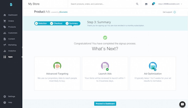This screenshot has width=188, height=108.
Task: Select the Summary step
Action: click(x=72, y=23)
